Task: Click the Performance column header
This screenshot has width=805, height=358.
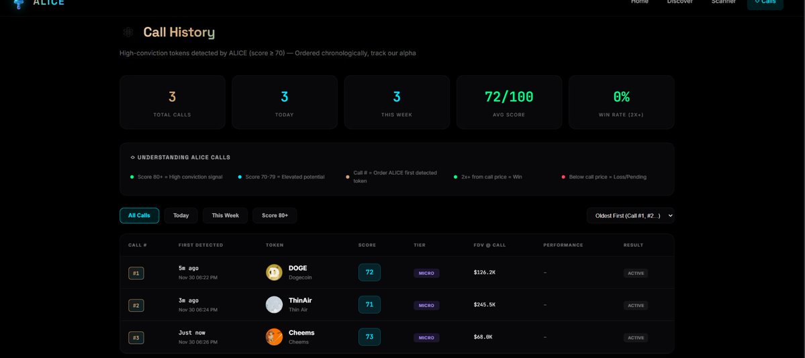Action: pos(563,245)
